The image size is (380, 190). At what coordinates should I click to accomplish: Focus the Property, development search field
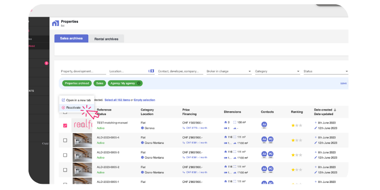(84, 71)
